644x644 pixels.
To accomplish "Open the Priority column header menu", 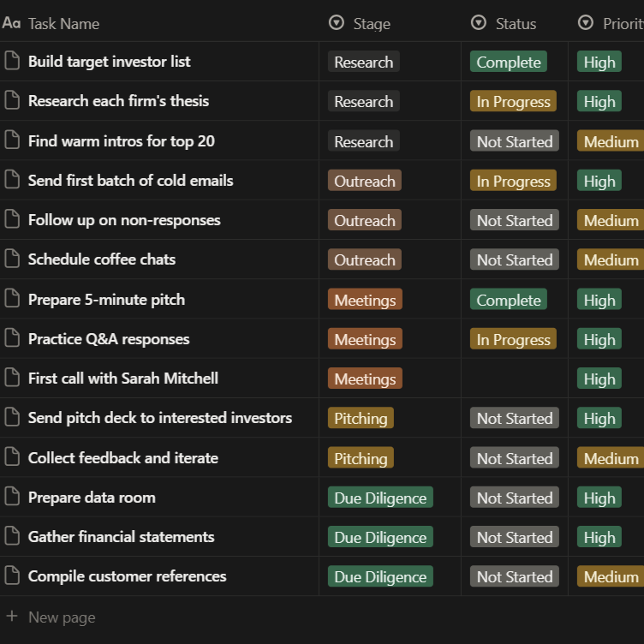I will tap(610, 23).
